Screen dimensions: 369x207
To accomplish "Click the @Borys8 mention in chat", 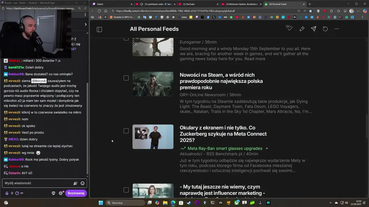I will point(39,81).
